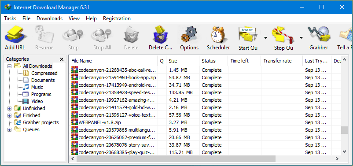The width and height of the screenshot is (353, 166).
Task: Click the archive icon of WEBPANEL-v1.8.zip
Action: pyautogui.click(x=74, y=122)
